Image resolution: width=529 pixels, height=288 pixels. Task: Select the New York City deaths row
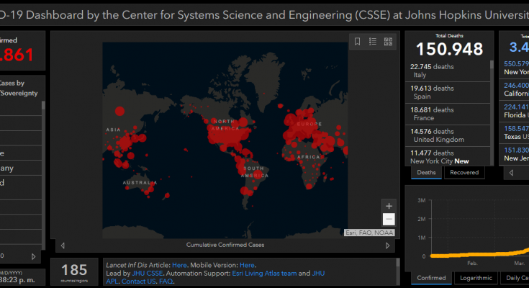[448, 156]
